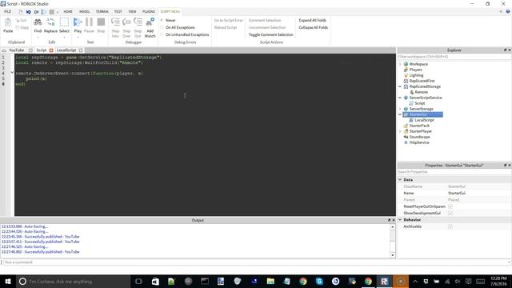
Task: Collapse the ReplicatedStorage node
Action: coord(400,86)
